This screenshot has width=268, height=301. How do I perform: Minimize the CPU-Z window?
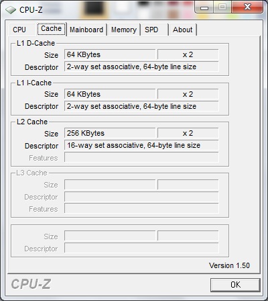point(204,7)
